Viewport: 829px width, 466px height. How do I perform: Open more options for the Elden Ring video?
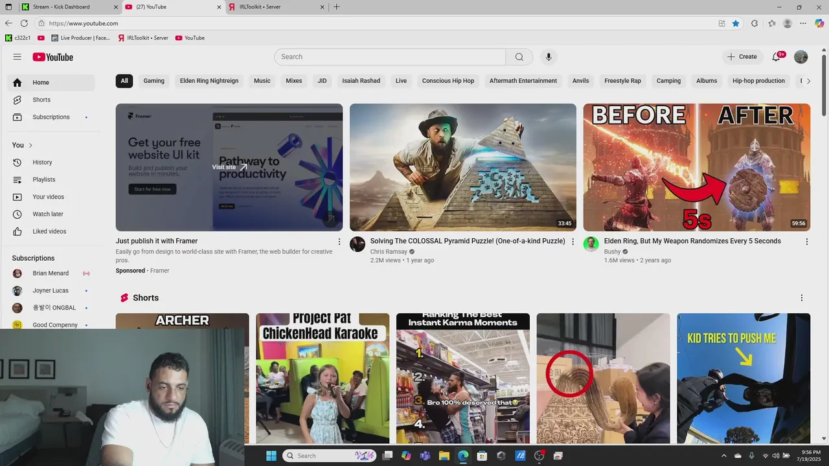pos(806,241)
